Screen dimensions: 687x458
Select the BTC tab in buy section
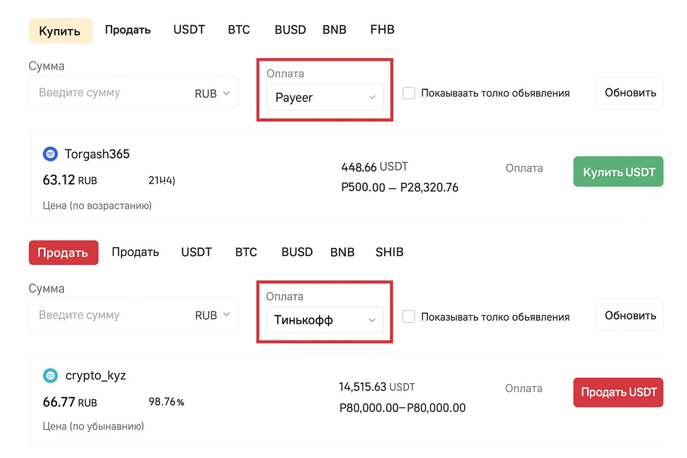click(238, 30)
